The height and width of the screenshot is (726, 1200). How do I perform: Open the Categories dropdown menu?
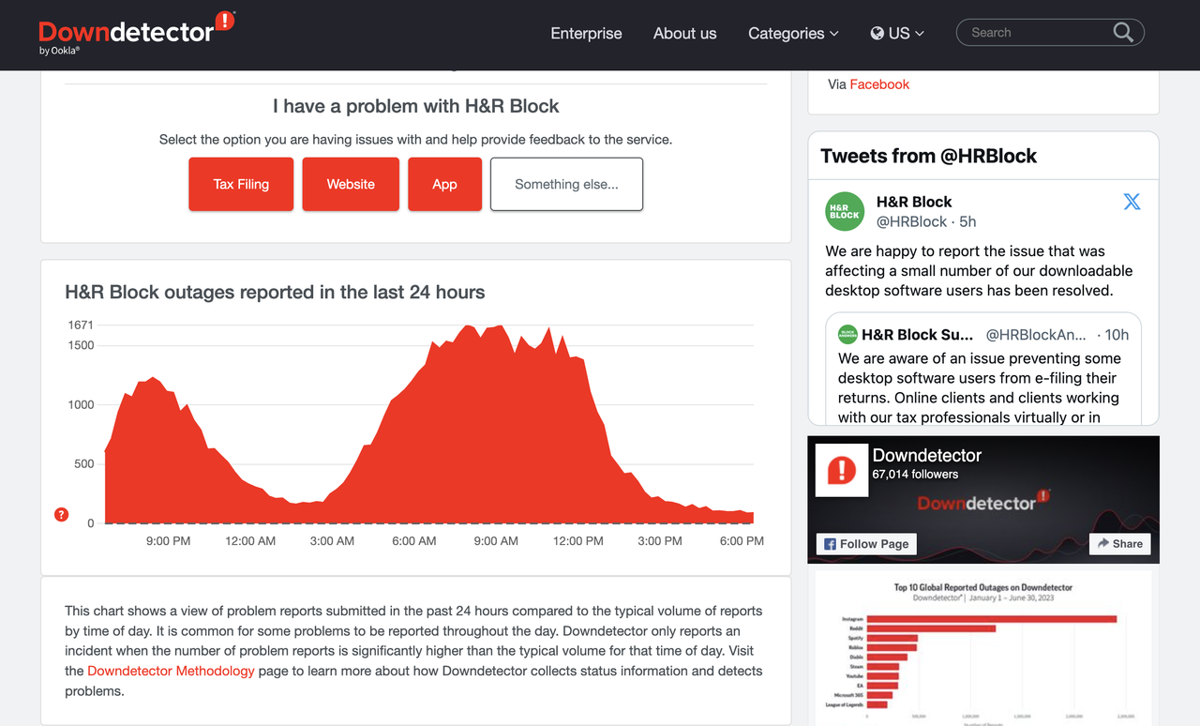click(x=793, y=33)
